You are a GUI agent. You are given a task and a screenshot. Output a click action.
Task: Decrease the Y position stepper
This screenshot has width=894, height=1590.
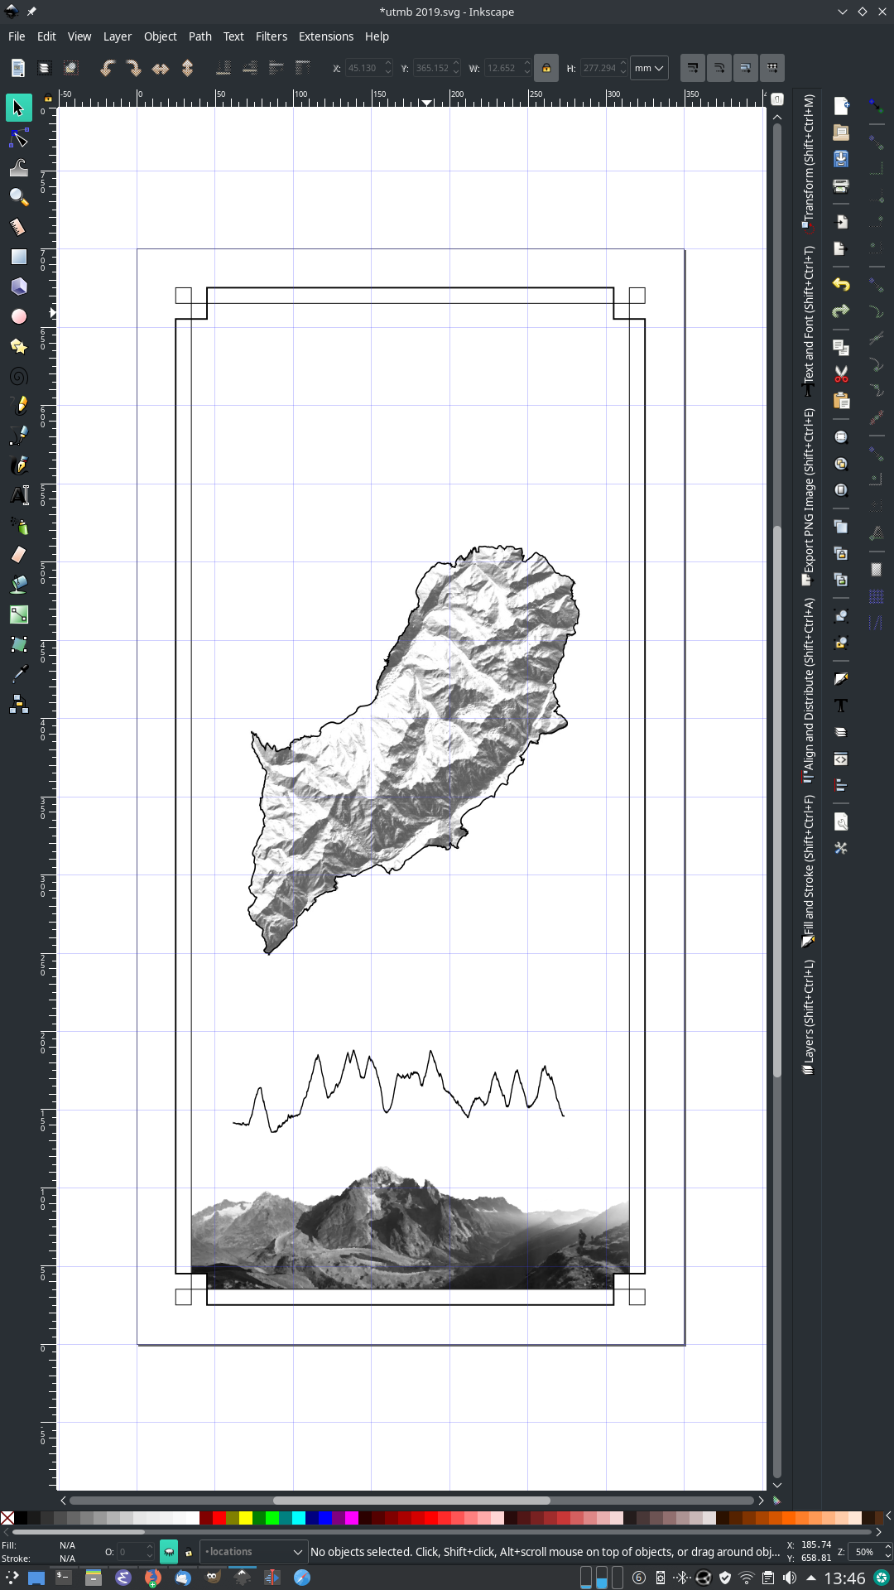456,73
